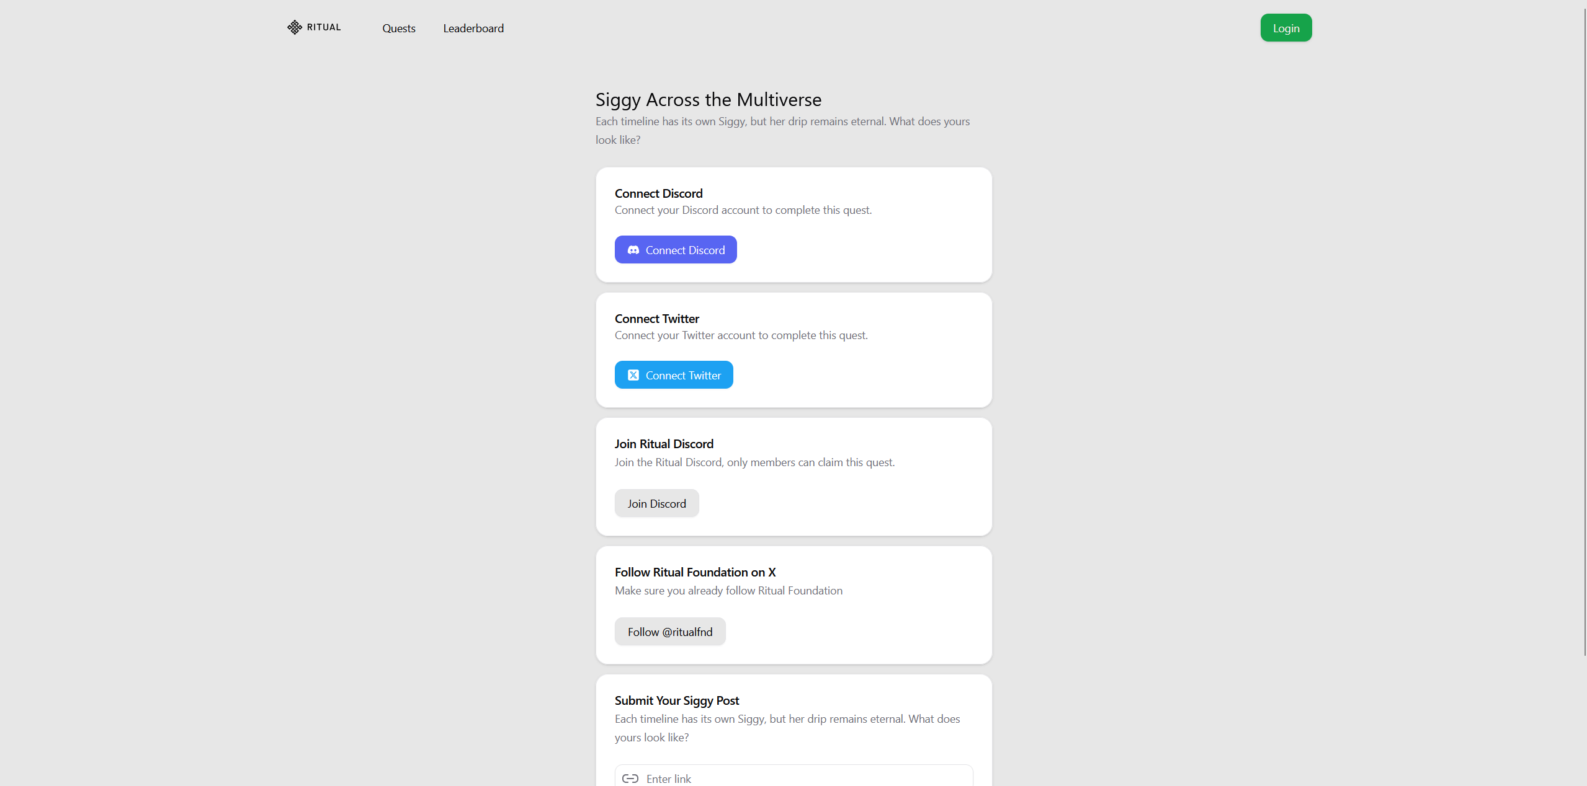Image resolution: width=1587 pixels, height=786 pixels.
Task: Click the Join Ritual Discord card title
Action: click(664, 444)
